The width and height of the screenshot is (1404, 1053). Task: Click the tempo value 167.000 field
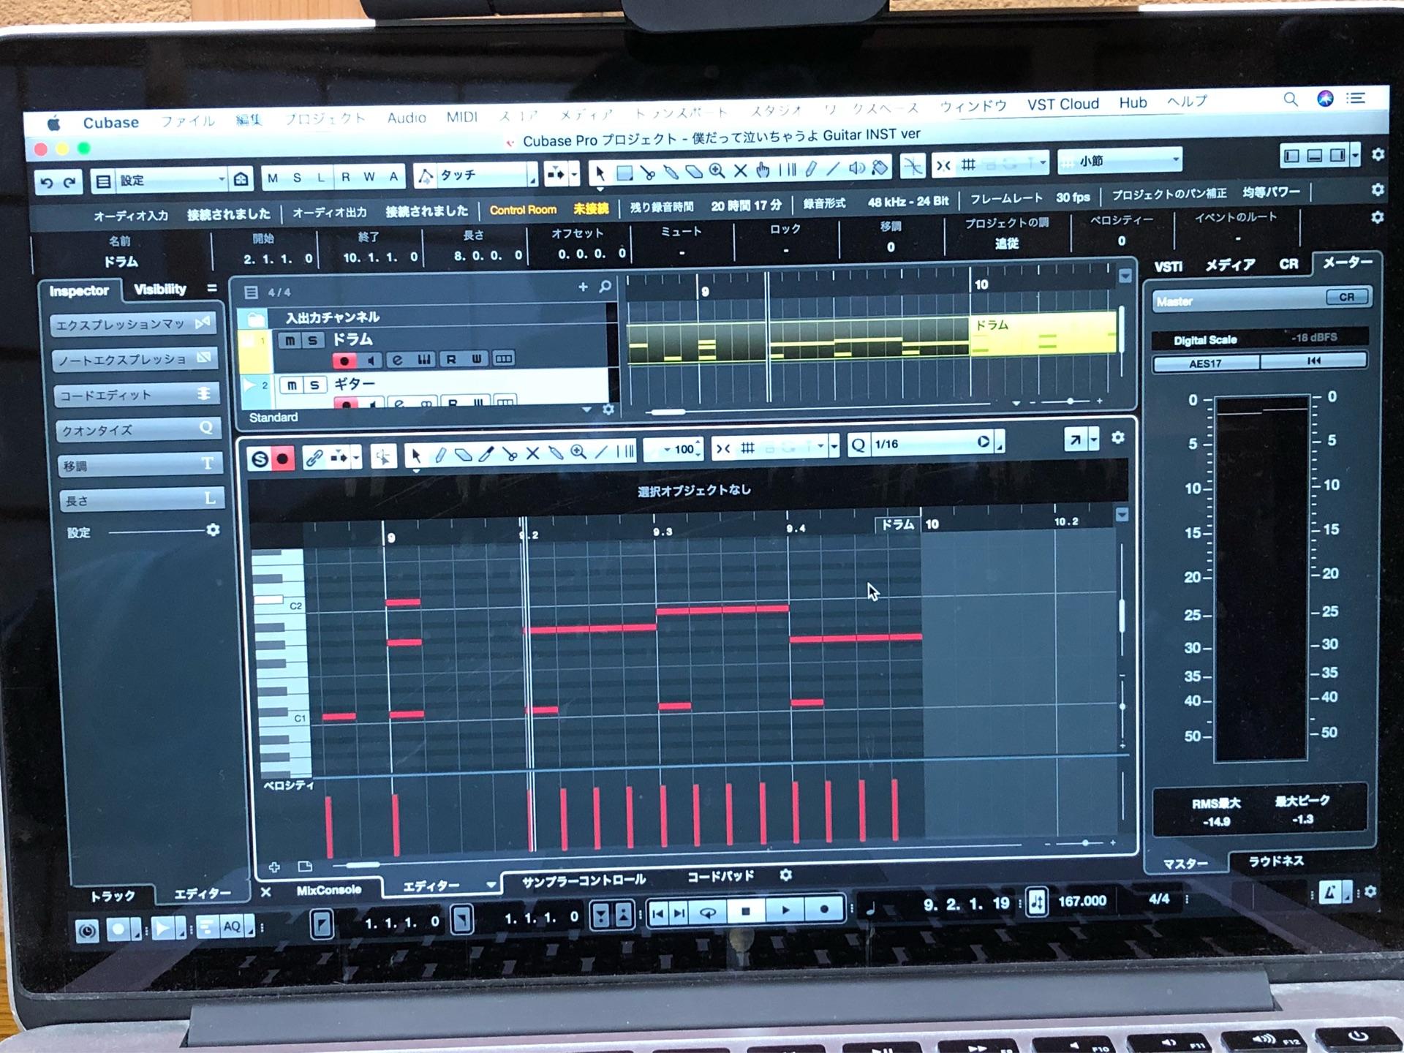(1082, 901)
